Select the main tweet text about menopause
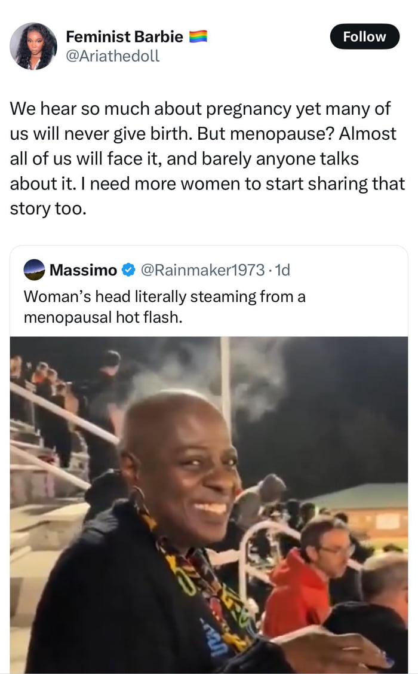Image resolution: width=418 pixels, height=674 pixels. tap(206, 159)
